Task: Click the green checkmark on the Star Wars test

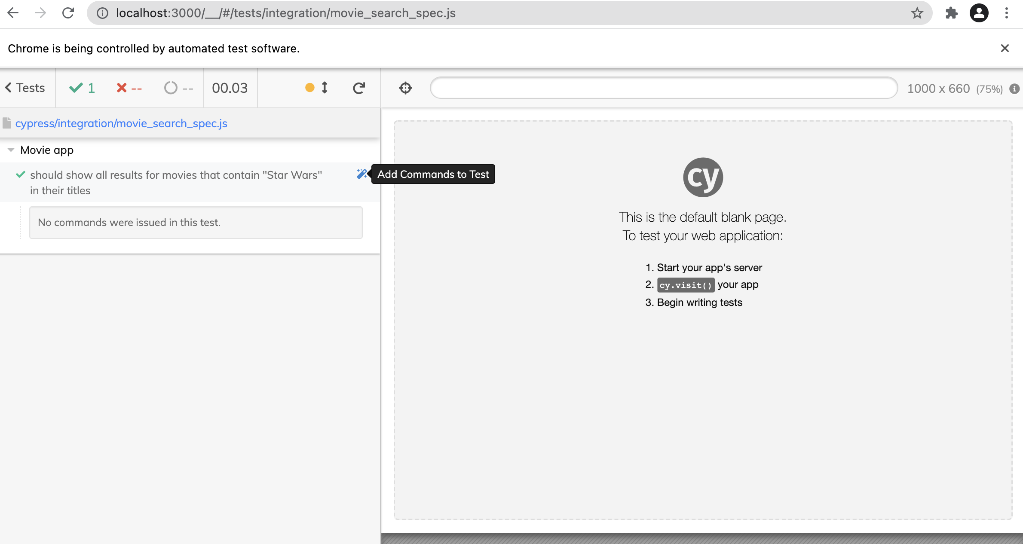Action: 20,174
